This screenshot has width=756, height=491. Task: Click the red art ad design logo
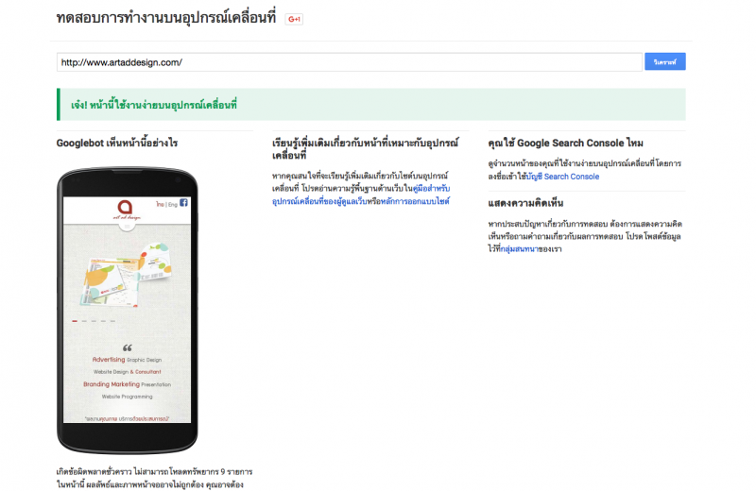(x=126, y=210)
